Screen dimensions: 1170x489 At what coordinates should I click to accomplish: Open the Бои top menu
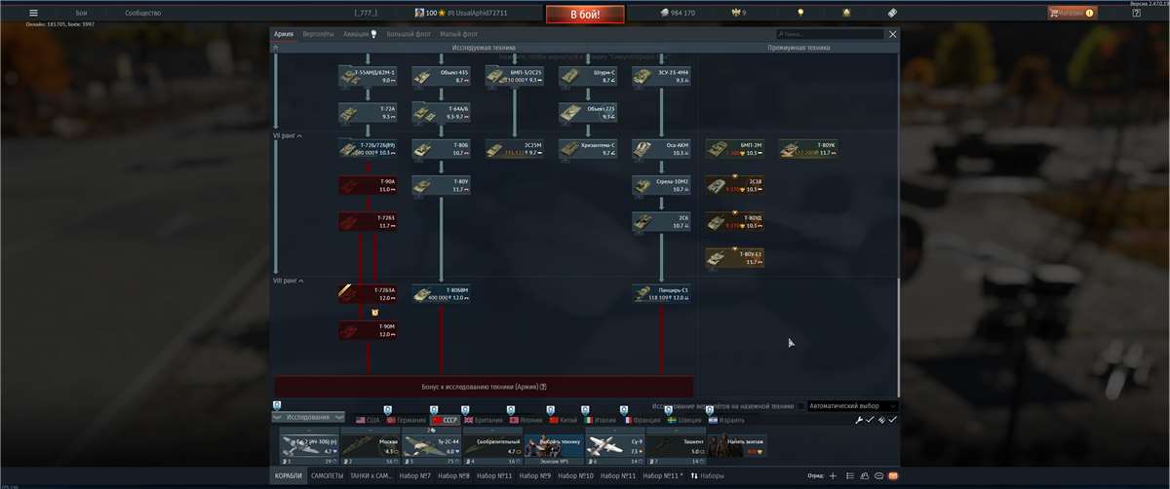pyautogui.click(x=81, y=13)
